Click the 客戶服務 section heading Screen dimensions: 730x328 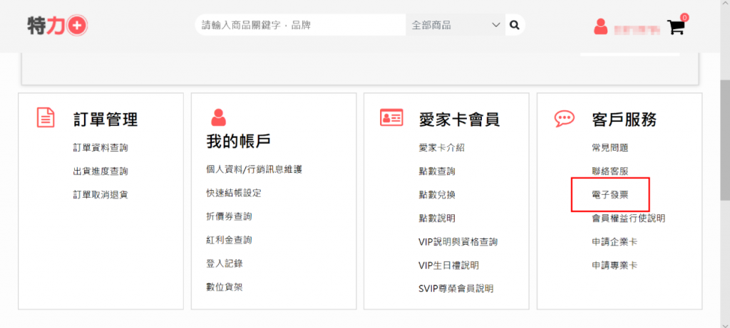624,120
